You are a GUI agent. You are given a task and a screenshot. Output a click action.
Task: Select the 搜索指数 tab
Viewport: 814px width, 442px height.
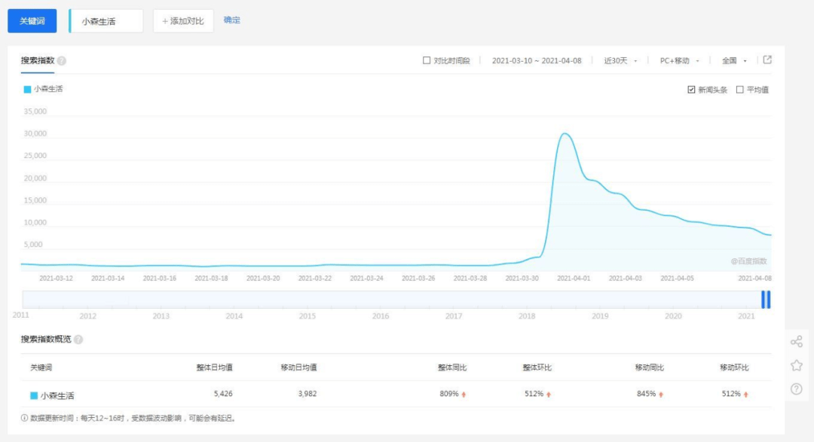(x=38, y=61)
